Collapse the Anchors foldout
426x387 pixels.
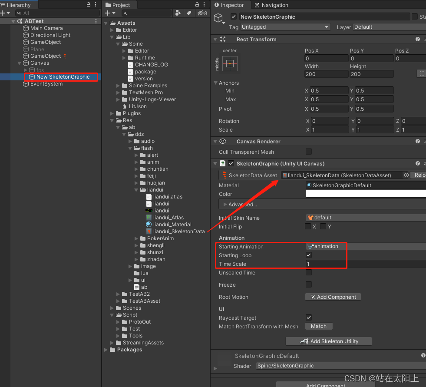[x=216, y=83]
